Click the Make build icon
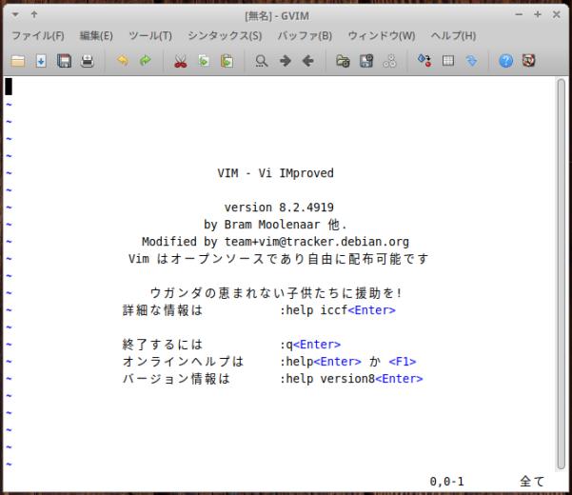The height and width of the screenshot is (495, 572). (x=424, y=61)
